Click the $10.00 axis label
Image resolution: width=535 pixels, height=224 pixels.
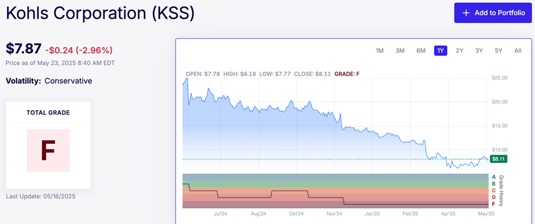pos(500,149)
